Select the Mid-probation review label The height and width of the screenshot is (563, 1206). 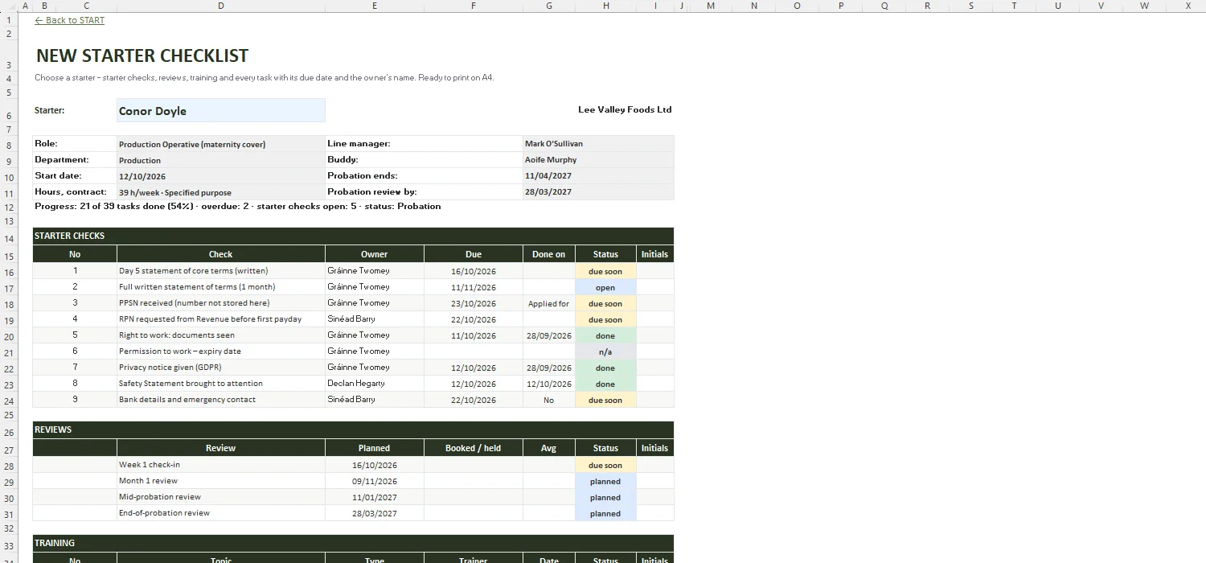click(221, 497)
